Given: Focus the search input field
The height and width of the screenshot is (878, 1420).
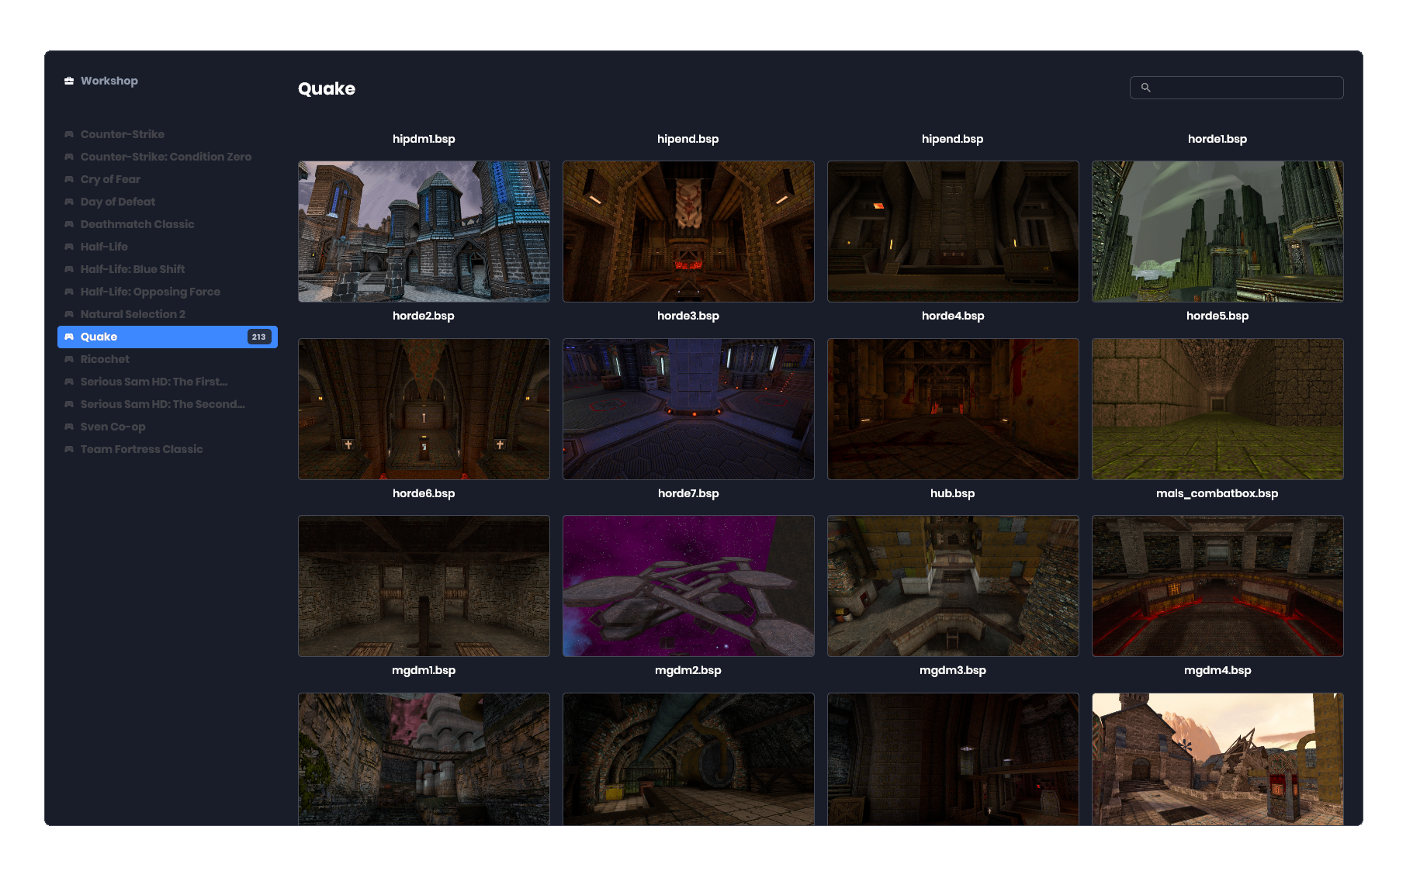Looking at the screenshot, I should [x=1236, y=88].
